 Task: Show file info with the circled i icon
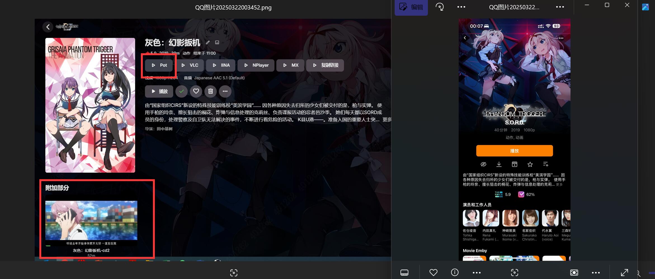tap(455, 272)
